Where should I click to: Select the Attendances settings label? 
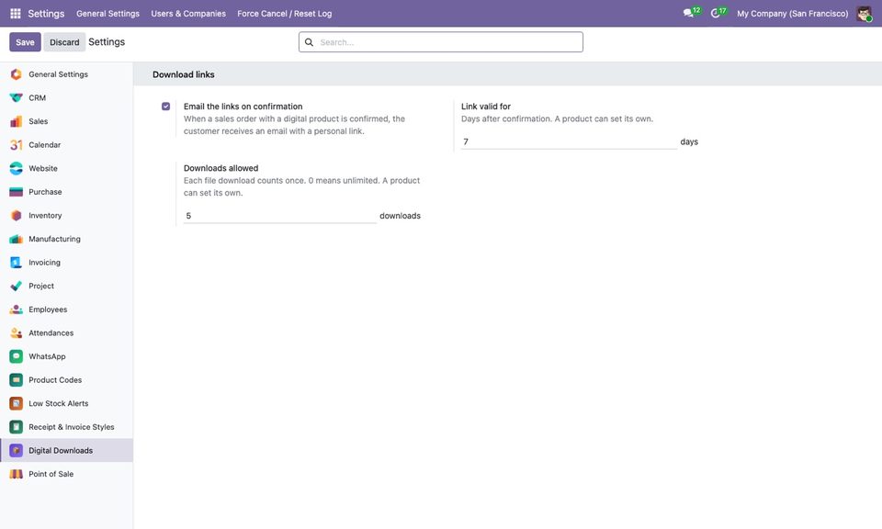[x=51, y=332]
